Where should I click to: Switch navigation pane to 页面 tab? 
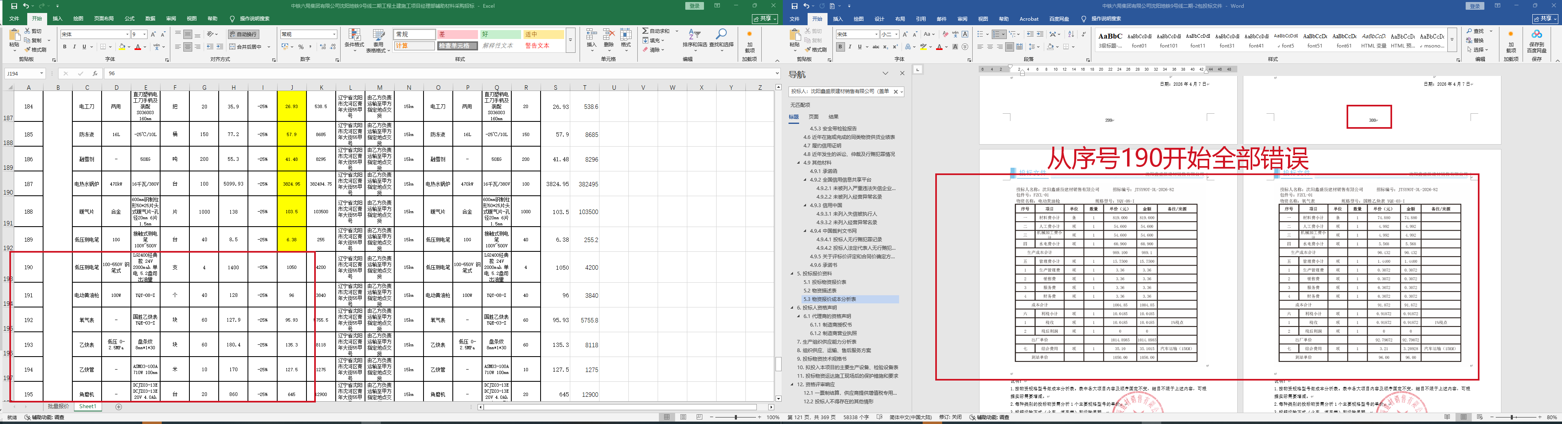[x=813, y=117]
